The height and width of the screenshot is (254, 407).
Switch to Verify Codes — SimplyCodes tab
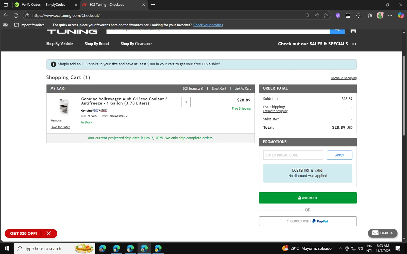click(43, 5)
